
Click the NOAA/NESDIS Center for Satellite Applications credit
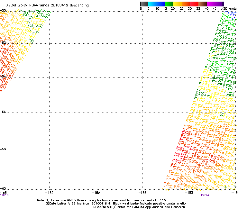tap(139, 207)
